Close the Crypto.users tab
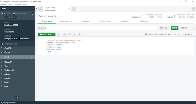196x104 pixels. coord(69,9)
